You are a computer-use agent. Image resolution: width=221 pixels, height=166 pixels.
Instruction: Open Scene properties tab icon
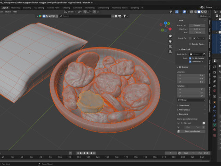click(215, 86)
